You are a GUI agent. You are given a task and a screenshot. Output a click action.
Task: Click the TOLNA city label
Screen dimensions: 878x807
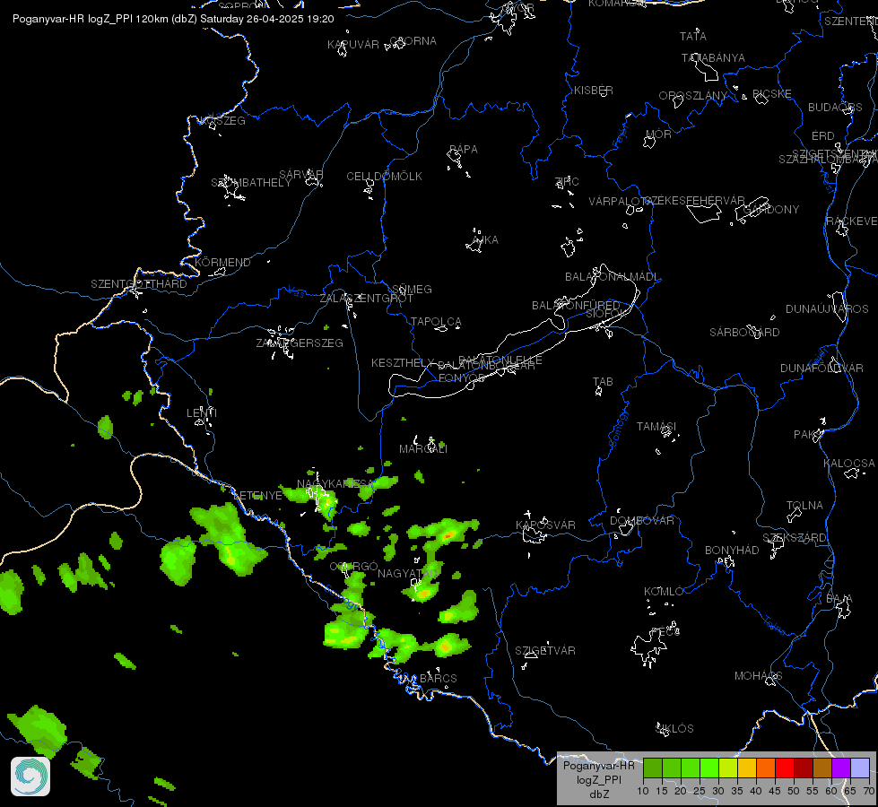point(804,506)
